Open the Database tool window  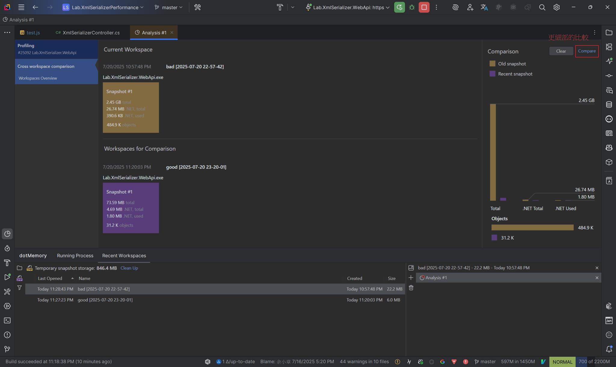tap(609, 105)
